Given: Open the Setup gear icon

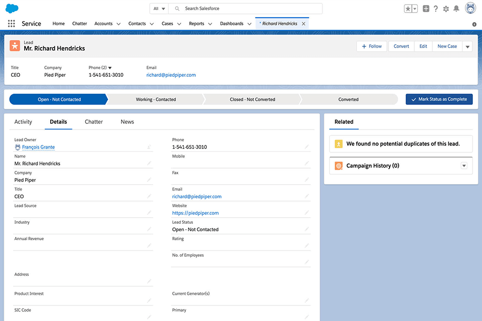Looking at the screenshot, I should point(446,9).
